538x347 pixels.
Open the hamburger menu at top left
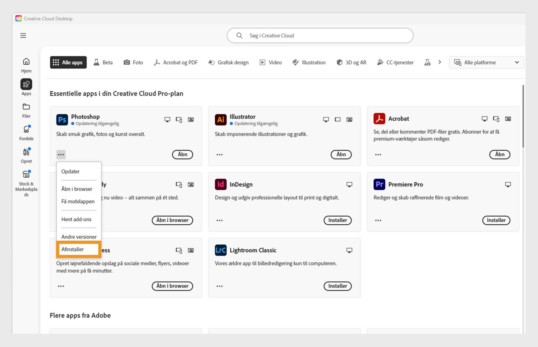pos(23,35)
